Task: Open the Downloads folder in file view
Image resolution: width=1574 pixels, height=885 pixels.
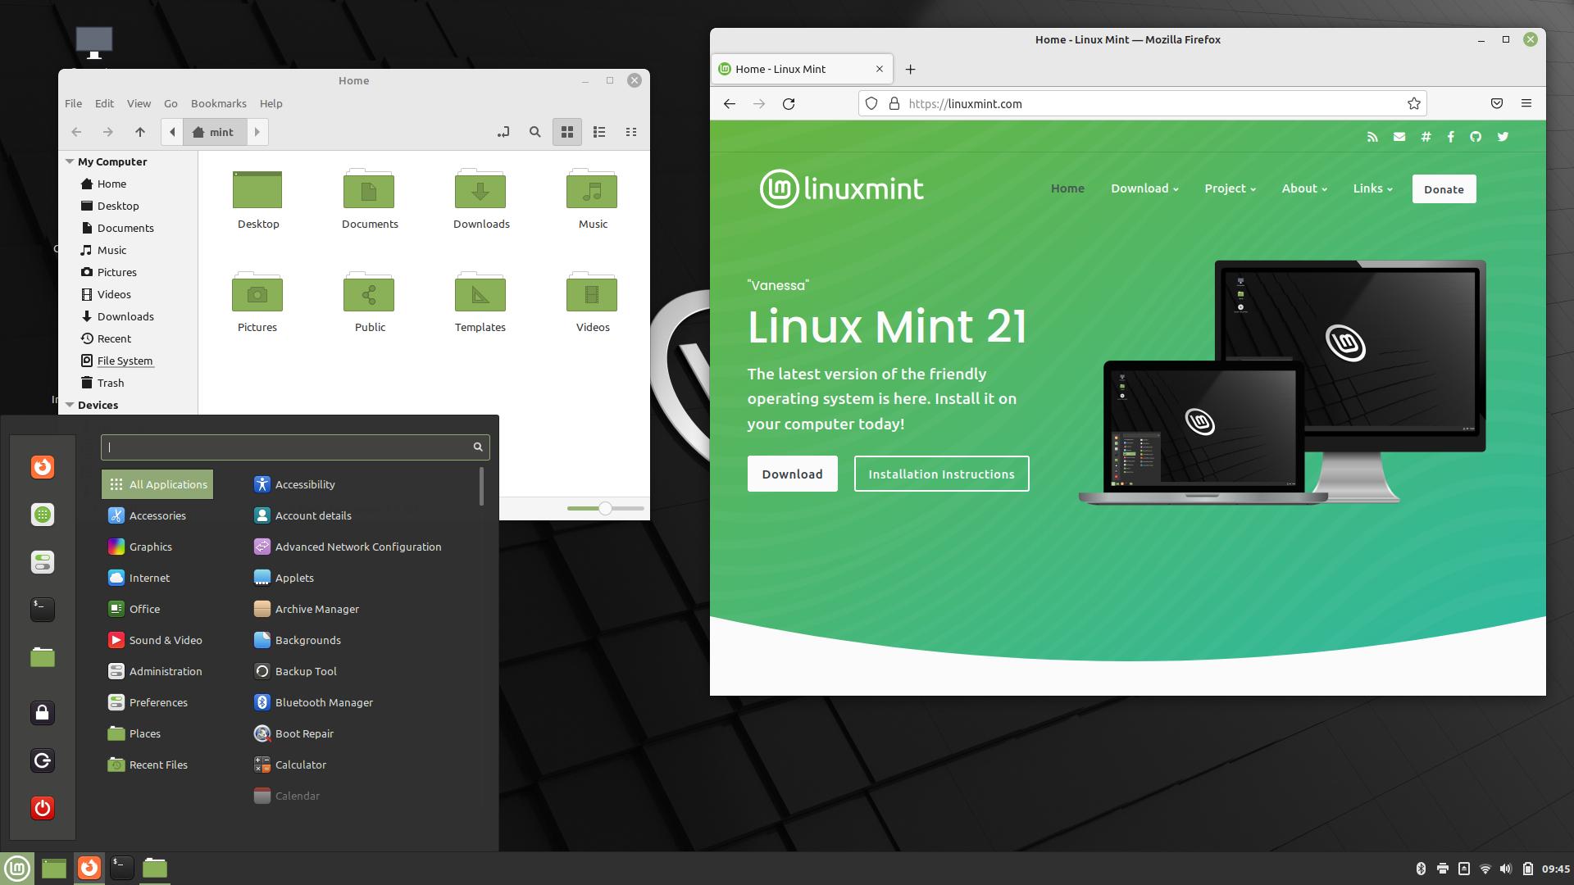Action: click(x=481, y=200)
